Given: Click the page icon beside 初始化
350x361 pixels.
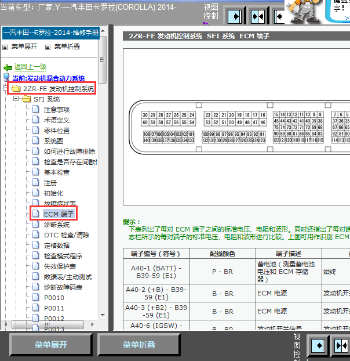Looking at the screenshot, I should [x=35, y=193].
